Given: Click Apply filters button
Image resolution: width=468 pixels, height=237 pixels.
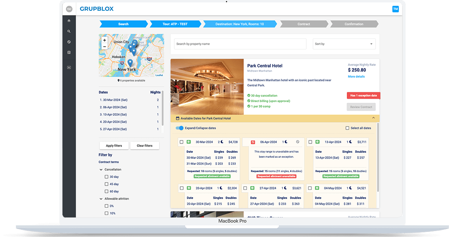Looking at the screenshot, I should (114, 146).
